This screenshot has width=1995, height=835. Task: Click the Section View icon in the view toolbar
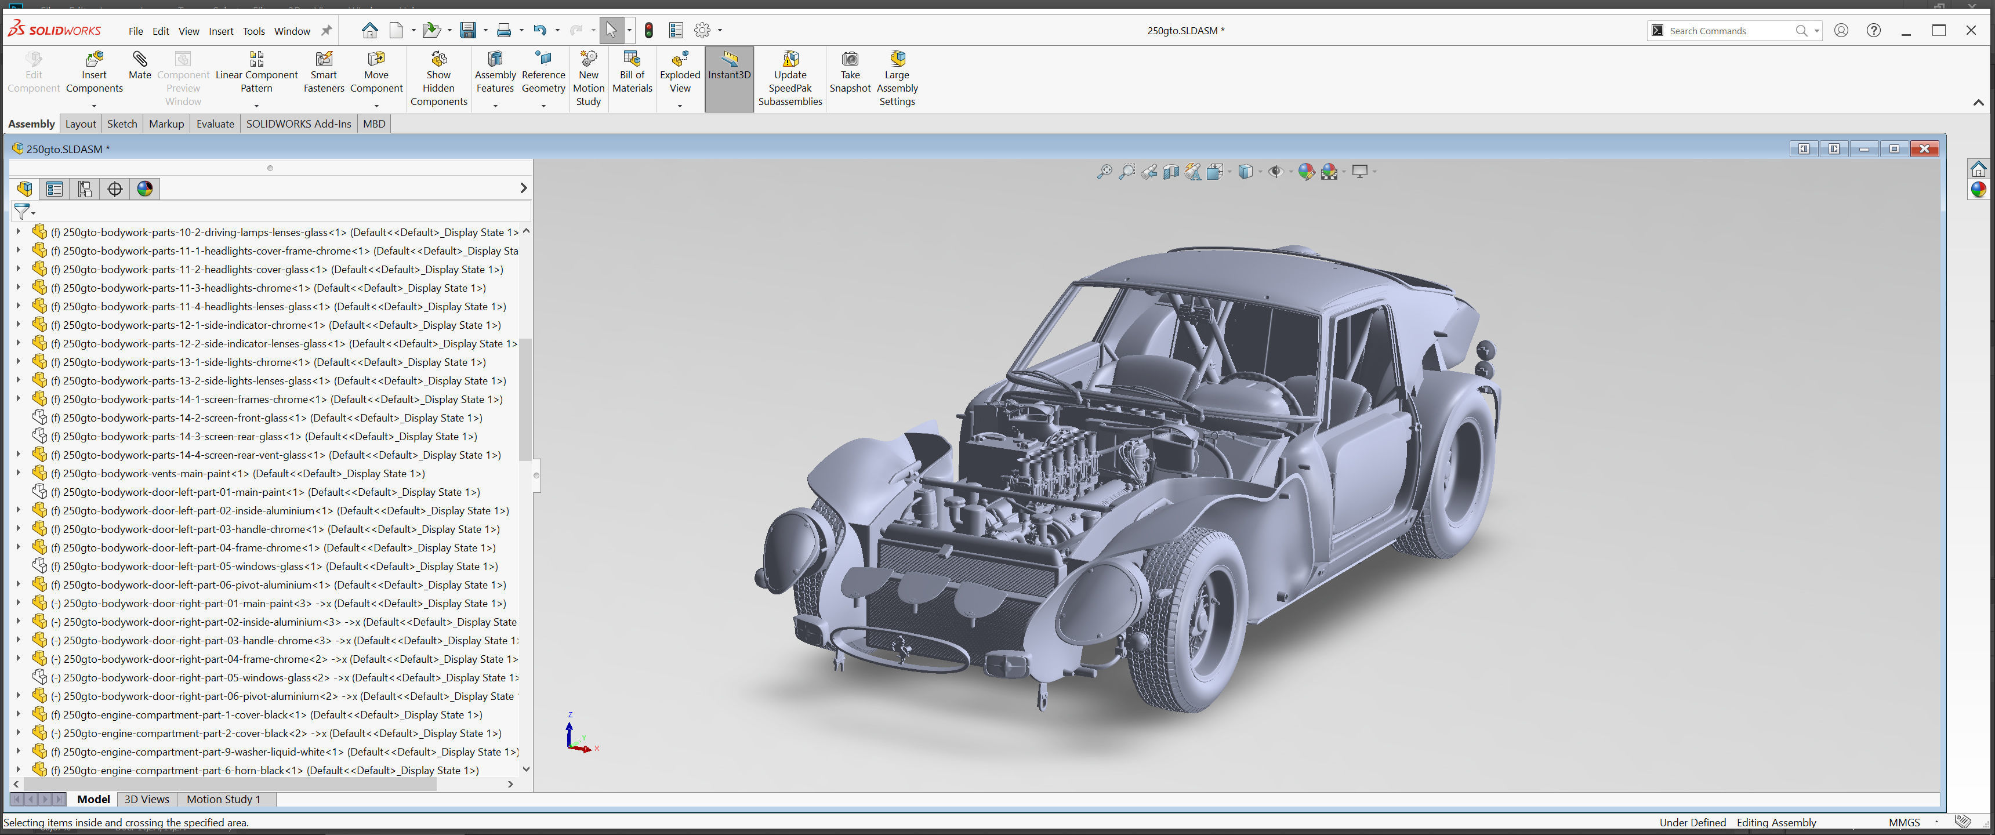(x=1171, y=172)
